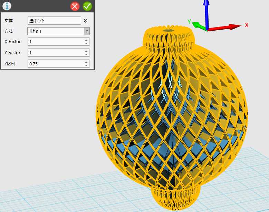The image size is (269, 212).
Task: Decrease the Z比例 value
Action: 86,65
